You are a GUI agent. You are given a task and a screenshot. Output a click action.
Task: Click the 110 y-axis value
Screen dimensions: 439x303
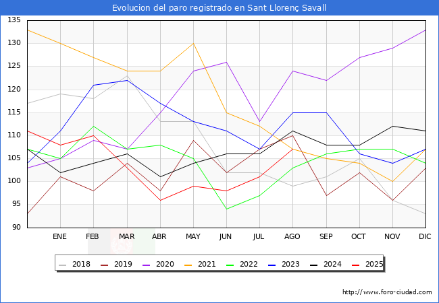[14, 135]
